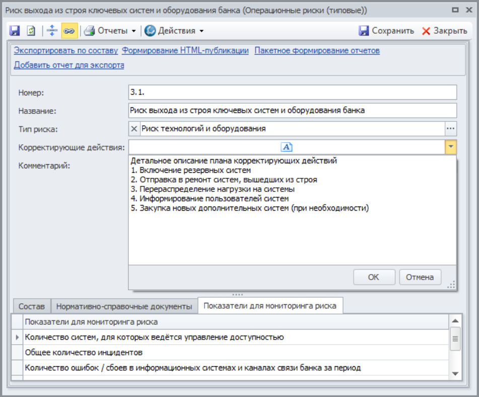Click the printer icon next to Отчеты

coord(90,31)
